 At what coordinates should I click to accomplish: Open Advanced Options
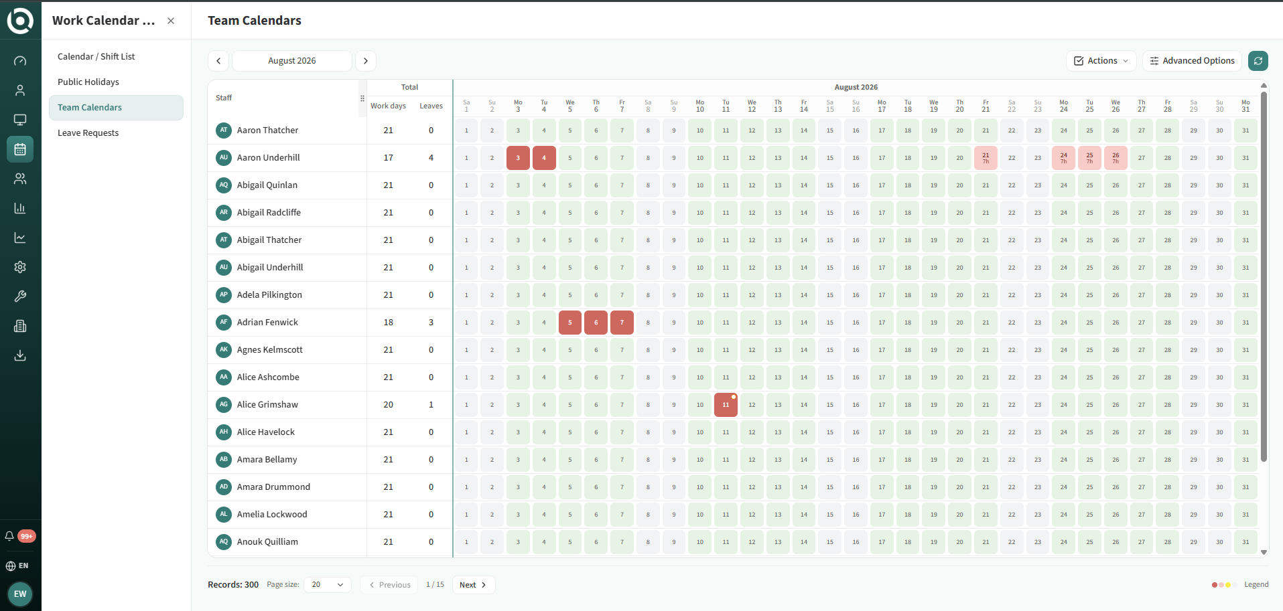click(1192, 61)
